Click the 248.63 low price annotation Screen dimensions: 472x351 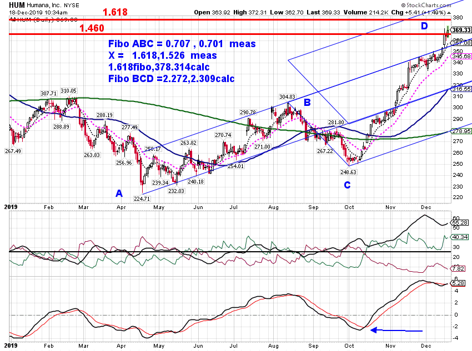click(x=348, y=172)
